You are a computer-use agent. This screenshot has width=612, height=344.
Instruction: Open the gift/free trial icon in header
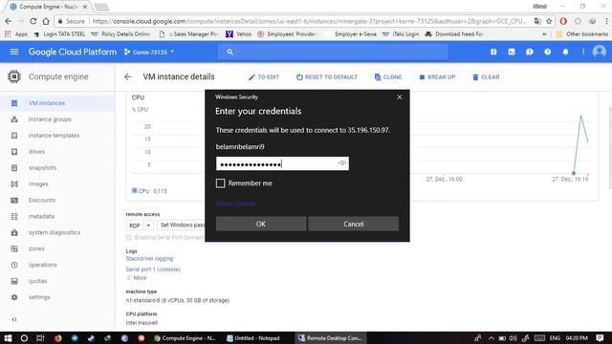(x=493, y=52)
